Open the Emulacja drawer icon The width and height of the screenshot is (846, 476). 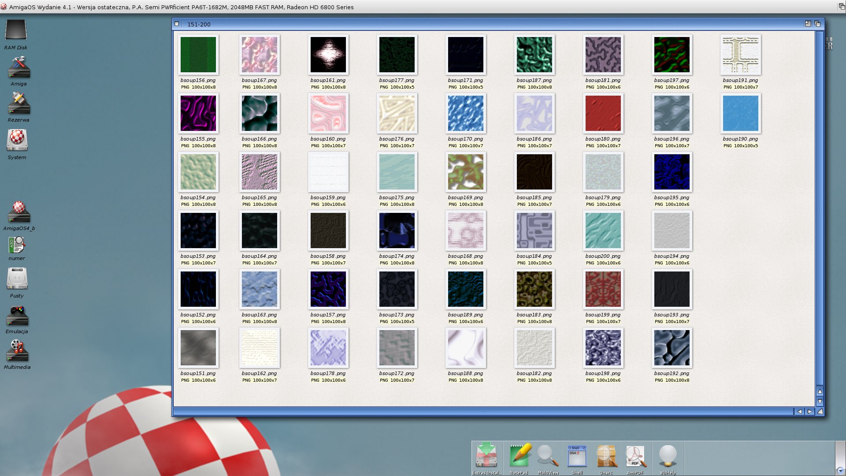coord(17,316)
